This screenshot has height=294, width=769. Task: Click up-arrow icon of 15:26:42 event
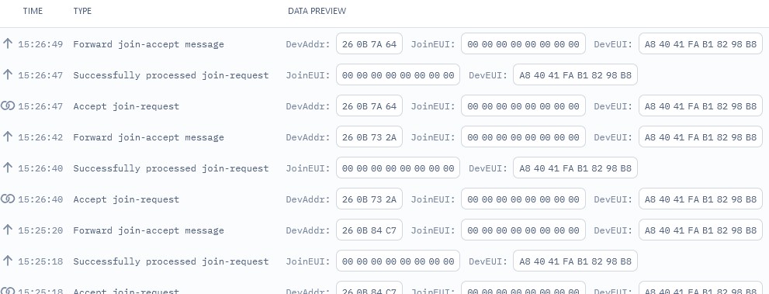(7, 137)
